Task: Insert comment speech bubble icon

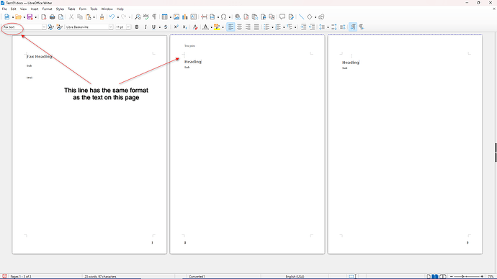Action: tap(282, 17)
